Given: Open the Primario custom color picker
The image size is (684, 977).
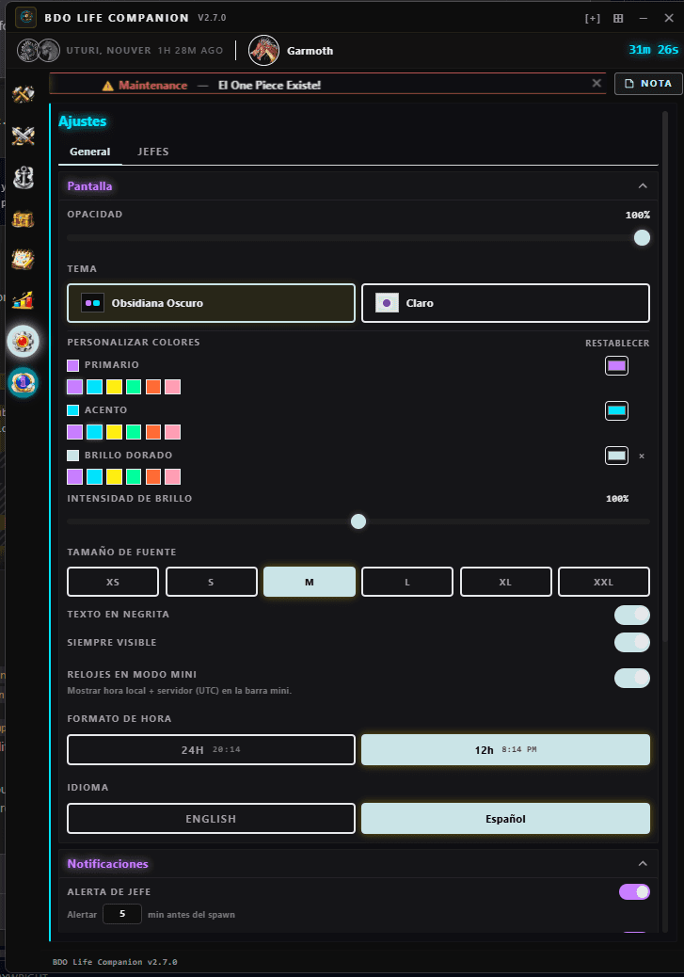Looking at the screenshot, I should [x=616, y=366].
